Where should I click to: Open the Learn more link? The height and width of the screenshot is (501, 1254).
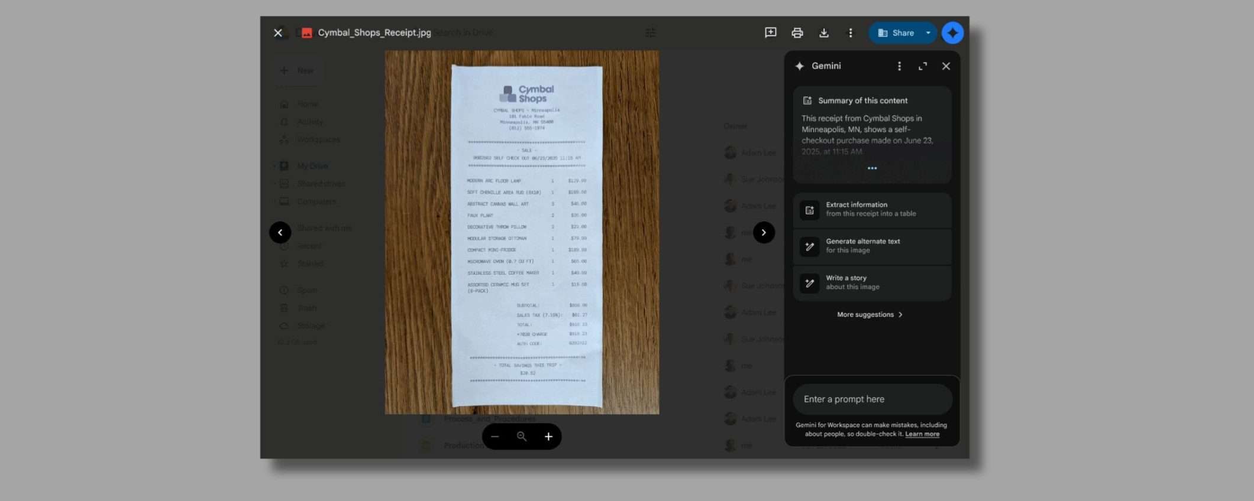(922, 434)
